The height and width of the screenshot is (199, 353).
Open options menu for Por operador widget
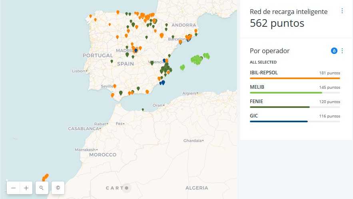pyautogui.click(x=342, y=51)
